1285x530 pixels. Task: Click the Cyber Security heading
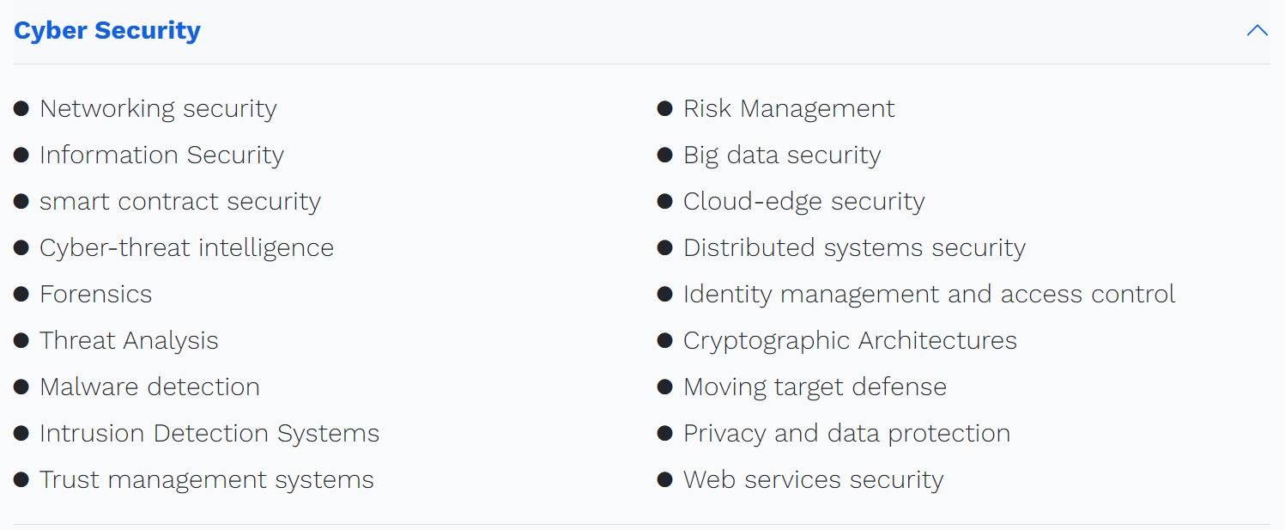coord(107,30)
